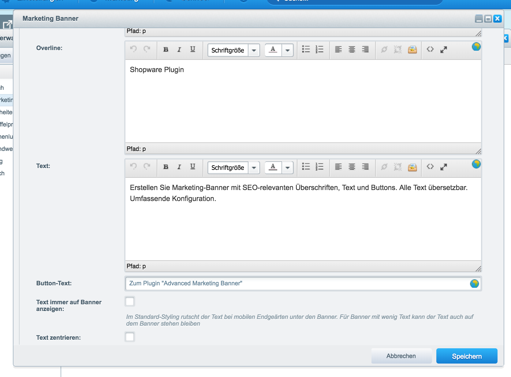
Task: Center align in the Text editor
Action: pyautogui.click(x=352, y=167)
